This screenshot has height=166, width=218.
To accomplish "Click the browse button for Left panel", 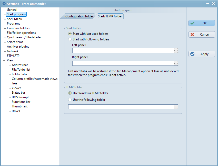I will (x=176, y=51).
